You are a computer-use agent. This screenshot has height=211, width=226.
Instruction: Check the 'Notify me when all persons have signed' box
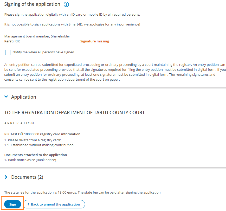[x=8, y=52]
